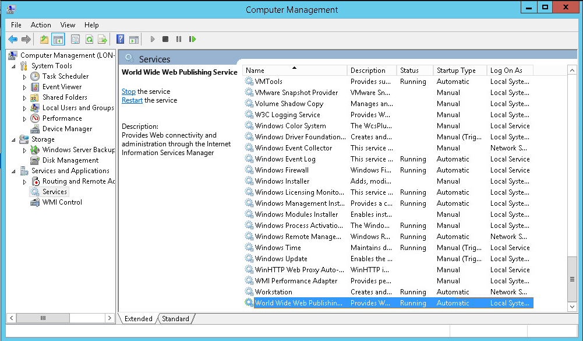Toggle the Show/Hide Console Tree icon

(x=58, y=39)
